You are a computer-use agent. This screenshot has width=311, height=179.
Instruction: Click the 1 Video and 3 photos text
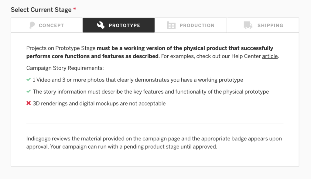pos(138,80)
